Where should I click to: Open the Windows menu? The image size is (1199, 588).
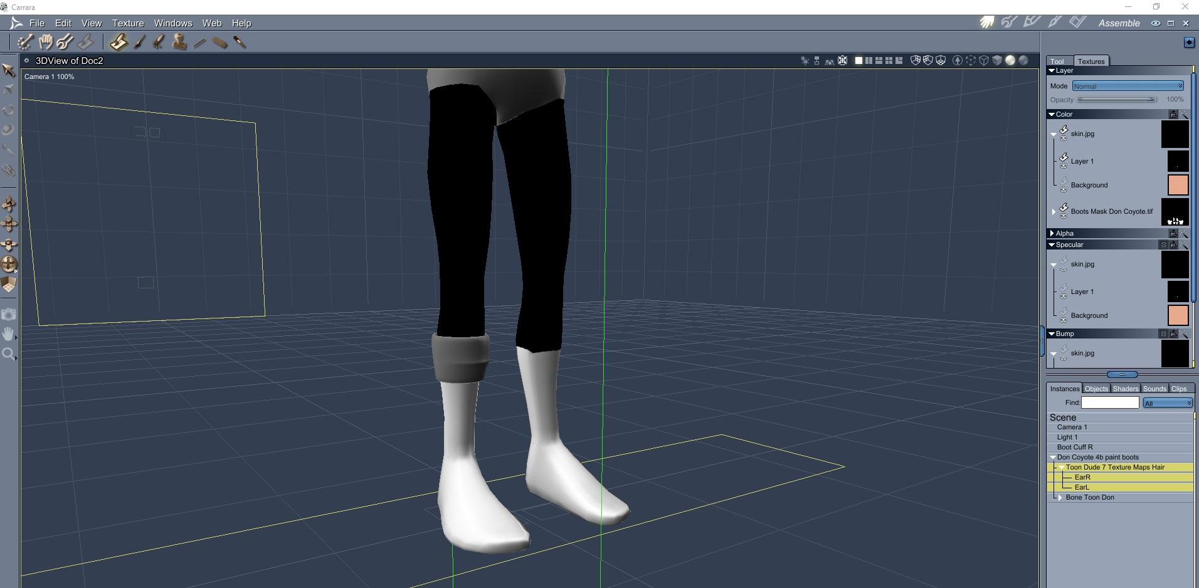point(173,23)
